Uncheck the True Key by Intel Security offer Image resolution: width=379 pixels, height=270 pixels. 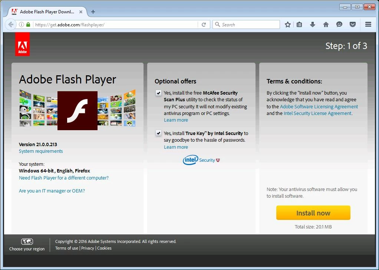[x=158, y=133]
